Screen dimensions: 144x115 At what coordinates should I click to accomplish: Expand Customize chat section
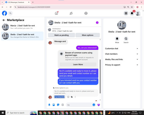[122, 49]
